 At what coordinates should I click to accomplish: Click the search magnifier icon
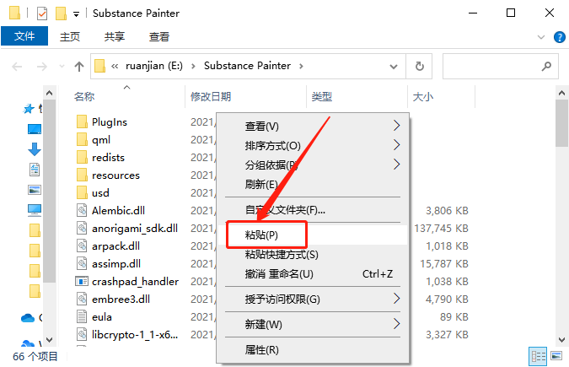point(546,66)
